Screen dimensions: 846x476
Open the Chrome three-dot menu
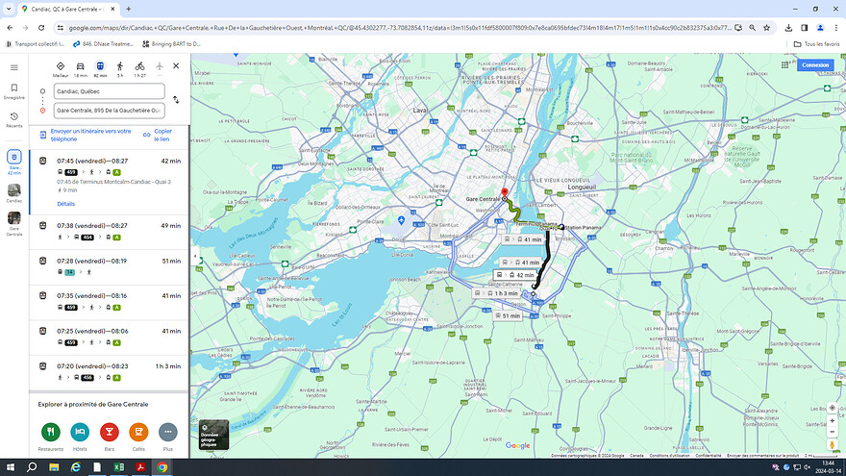835,28
